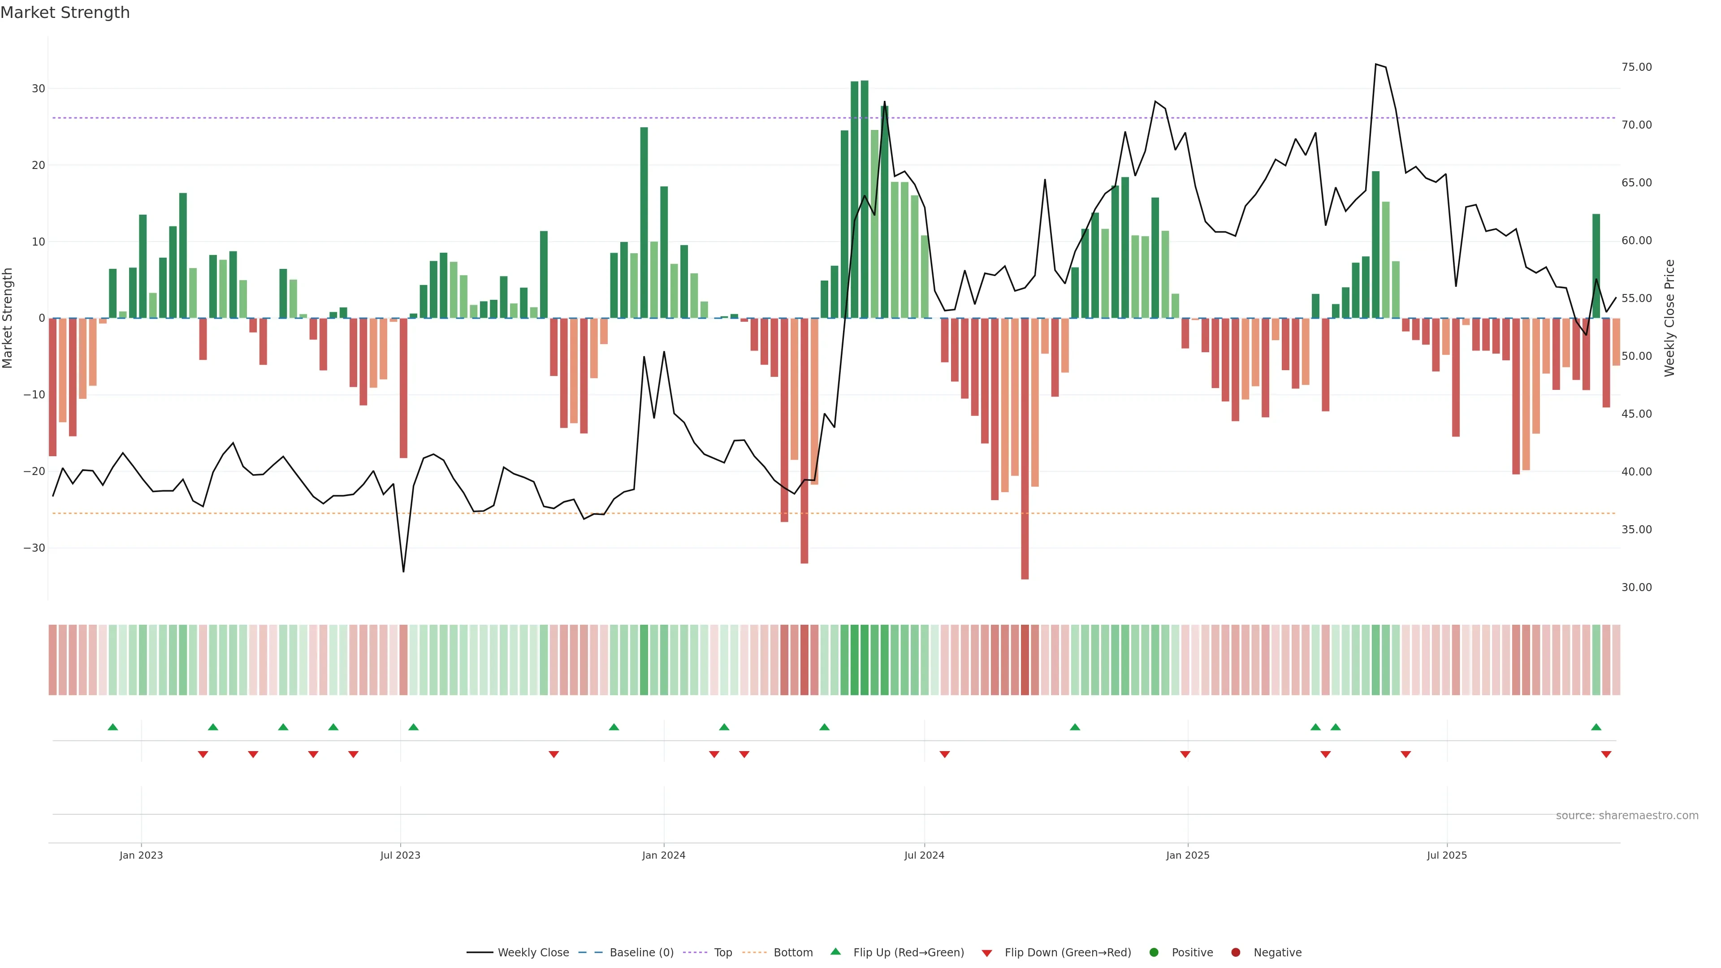Click last red flip-down triangle marker

click(x=1606, y=754)
